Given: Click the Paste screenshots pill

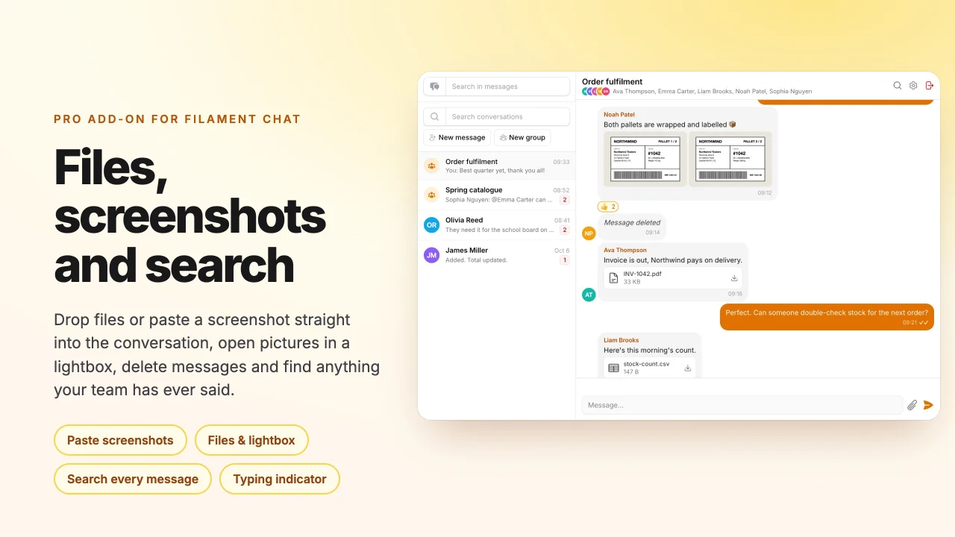Looking at the screenshot, I should tap(120, 440).
